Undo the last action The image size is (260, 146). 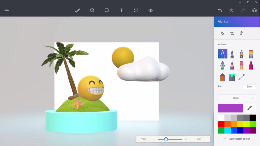coord(220,10)
